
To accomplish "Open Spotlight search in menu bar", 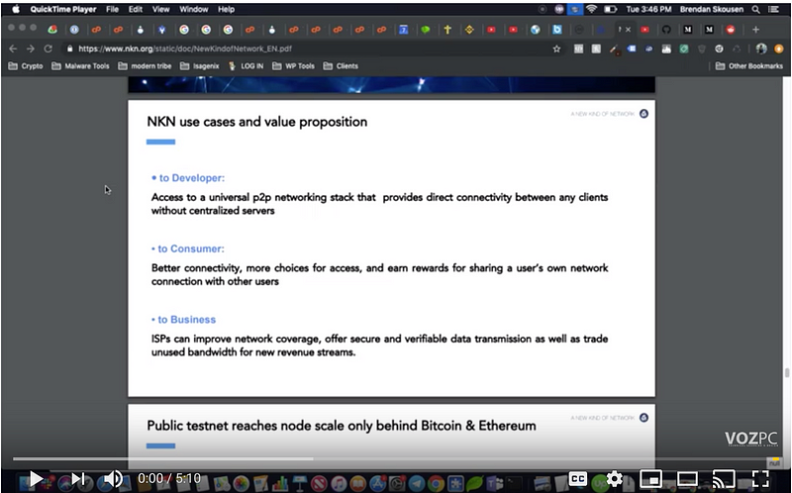I will 755,9.
